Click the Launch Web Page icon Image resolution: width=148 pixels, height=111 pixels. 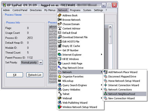point(59,63)
